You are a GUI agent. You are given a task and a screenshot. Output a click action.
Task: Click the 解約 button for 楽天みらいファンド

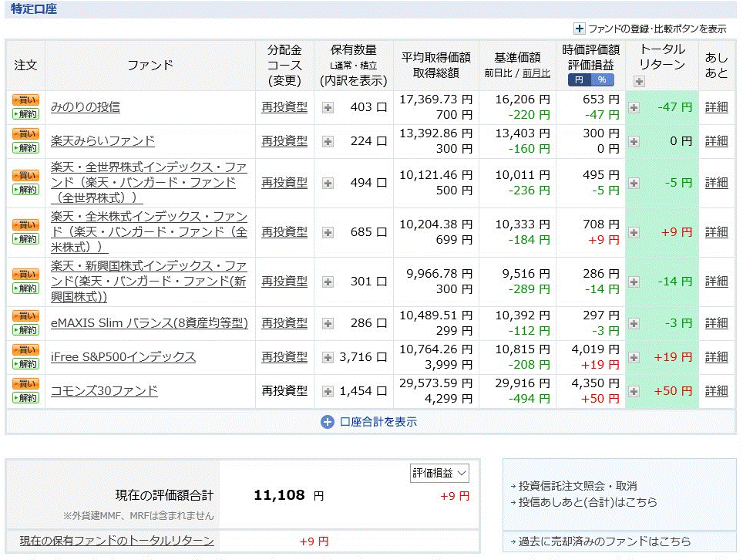pos(25,148)
